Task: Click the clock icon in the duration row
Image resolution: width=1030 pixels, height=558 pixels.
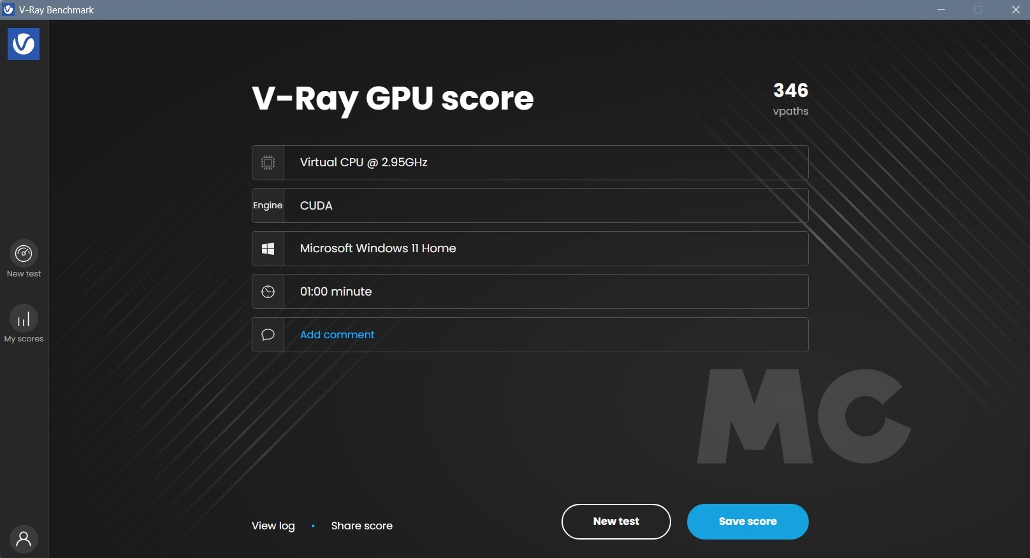Action: 268,292
